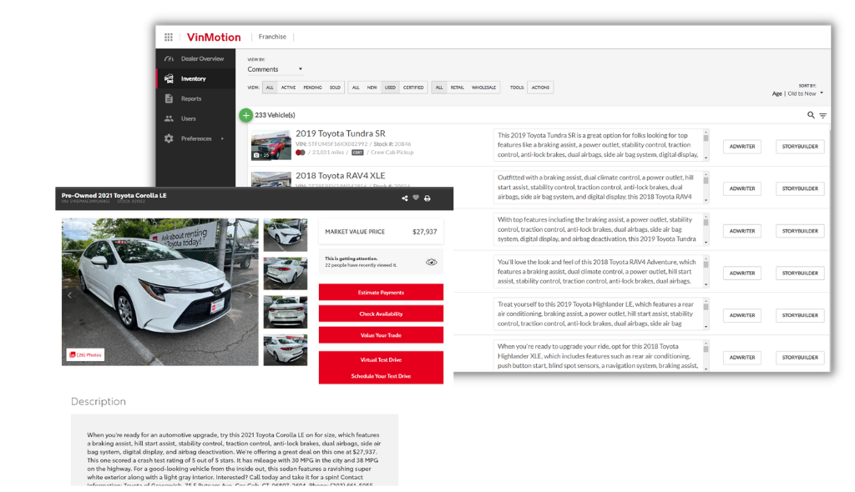Click the 2019 Toyota Tundra SR title
This screenshot has height=492, width=855.
tap(341, 133)
